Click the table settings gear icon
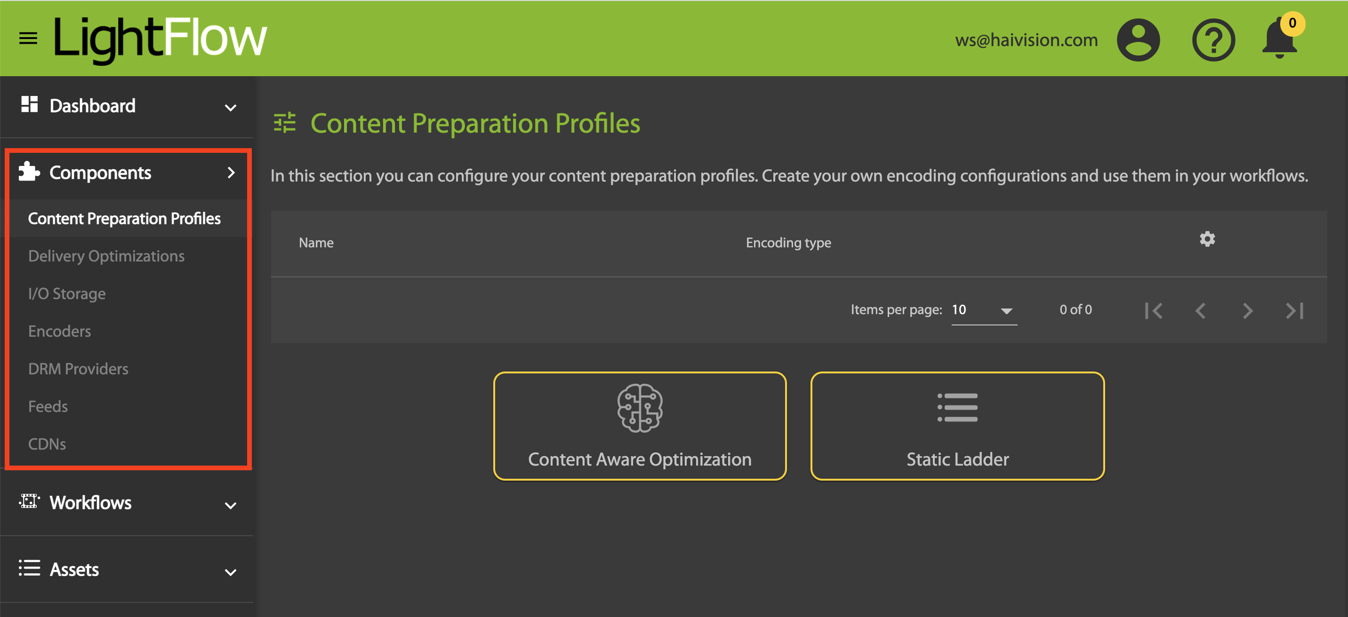1348x617 pixels. point(1207,239)
